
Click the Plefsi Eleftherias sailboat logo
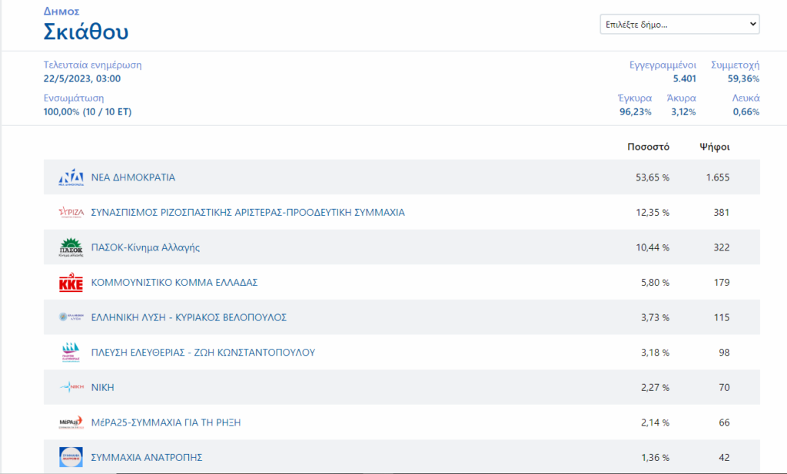coord(71,353)
